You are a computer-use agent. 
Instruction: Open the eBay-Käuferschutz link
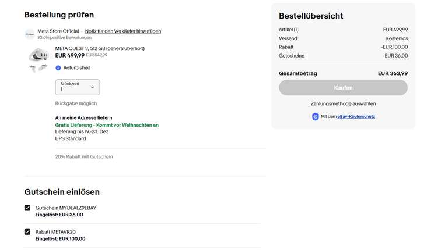pos(356,116)
